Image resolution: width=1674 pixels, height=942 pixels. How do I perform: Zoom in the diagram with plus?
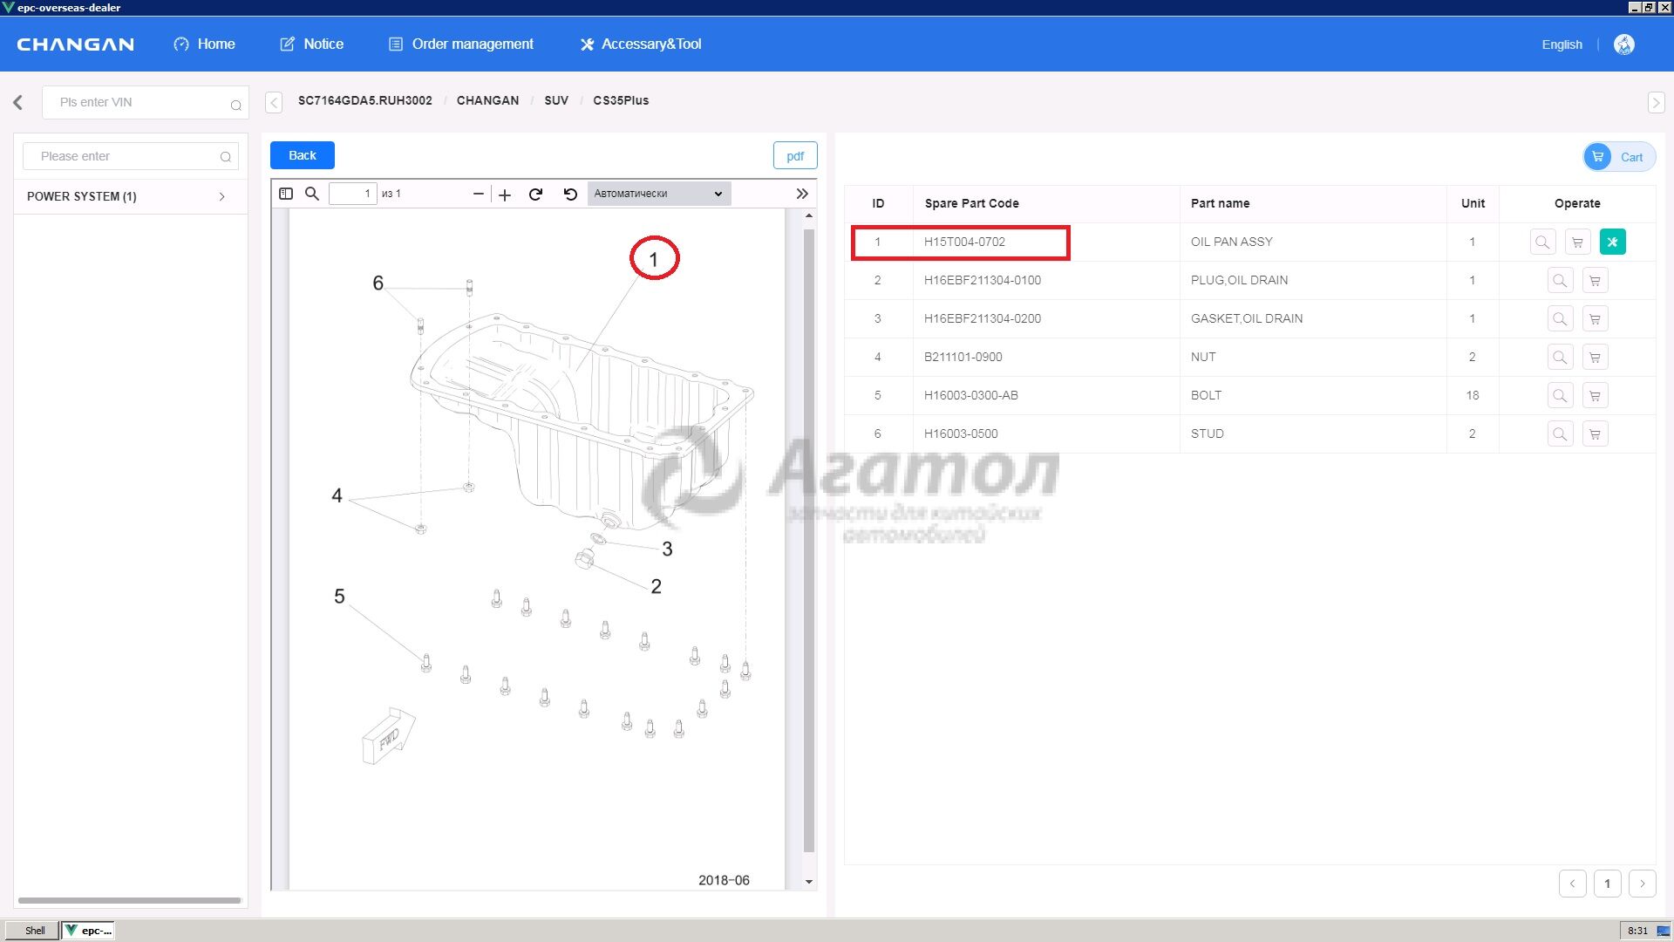(505, 194)
